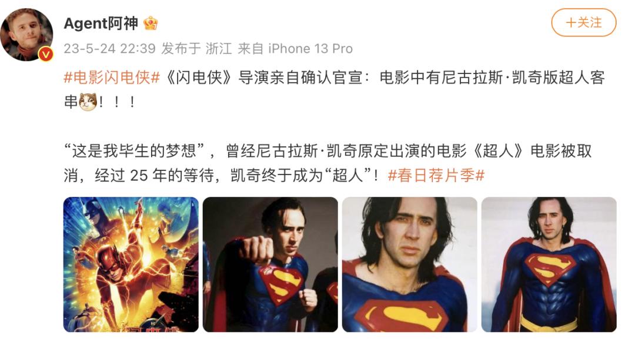
Task: Open Agent阿神's profile avatar photo
Action: 26,35
